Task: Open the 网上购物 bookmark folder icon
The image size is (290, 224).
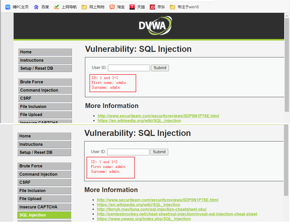Action: 84,7
